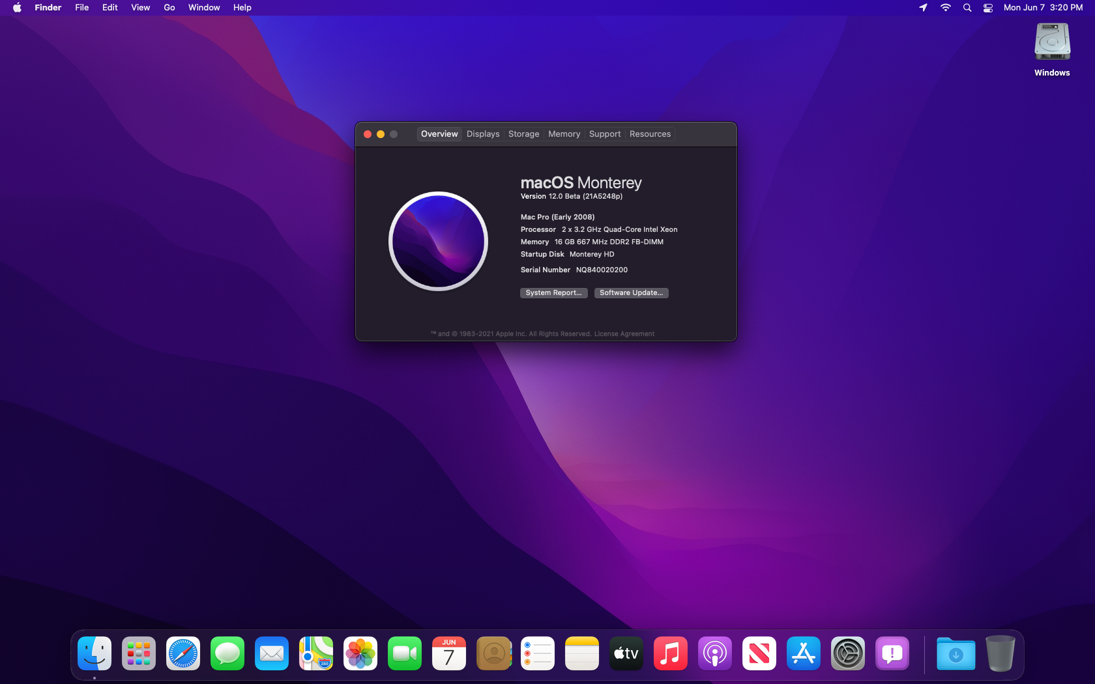Open Music from the Dock
The height and width of the screenshot is (684, 1095).
(x=671, y=653)
